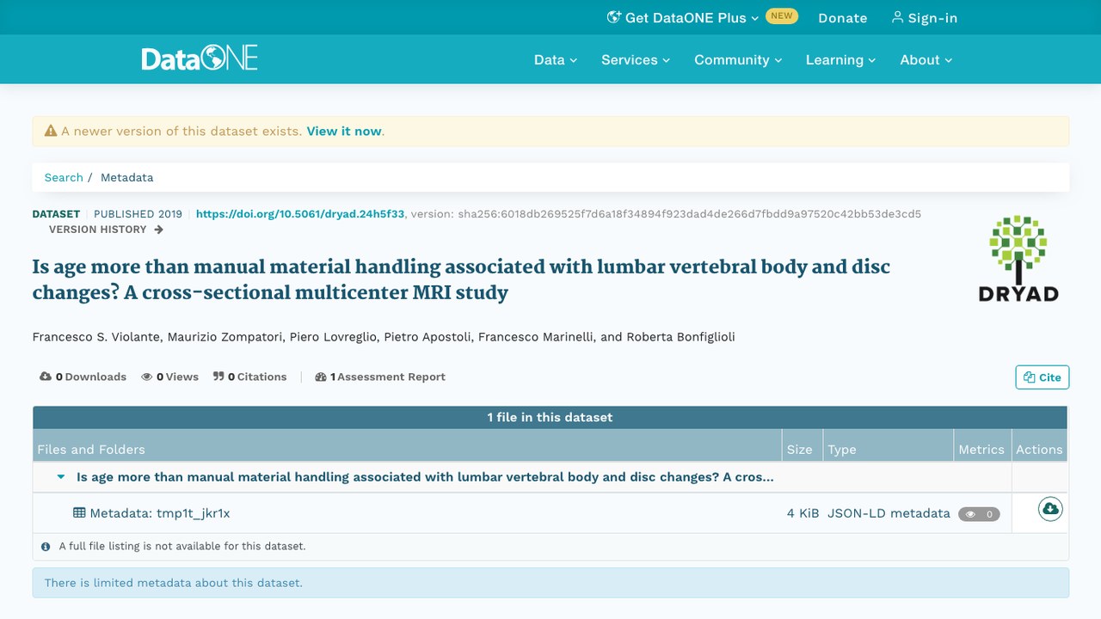Expand the Services menu
The width and height of the screenshot is (1101, 619).
pos(636,59)
